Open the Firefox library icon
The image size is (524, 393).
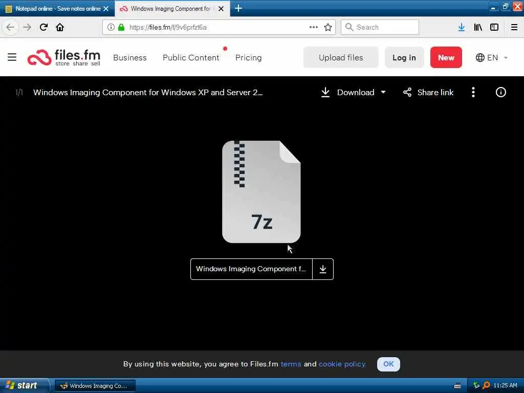pyautogui.click(x=478, y=27)
